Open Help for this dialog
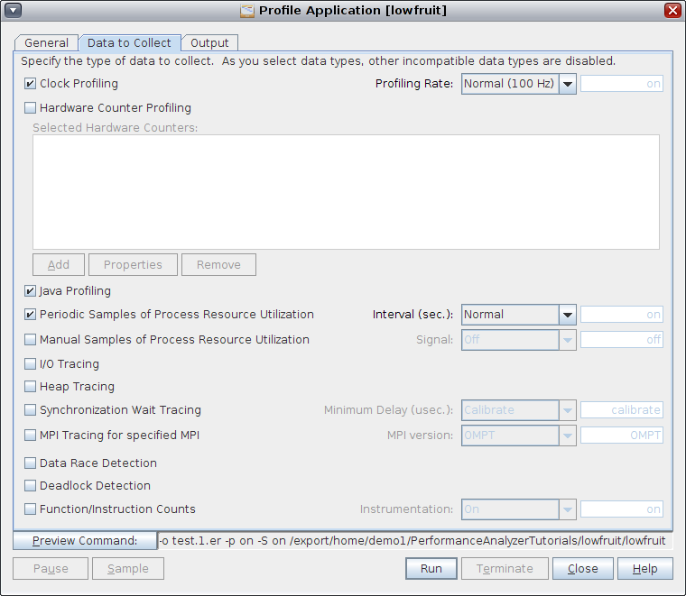 pos(644,568)
